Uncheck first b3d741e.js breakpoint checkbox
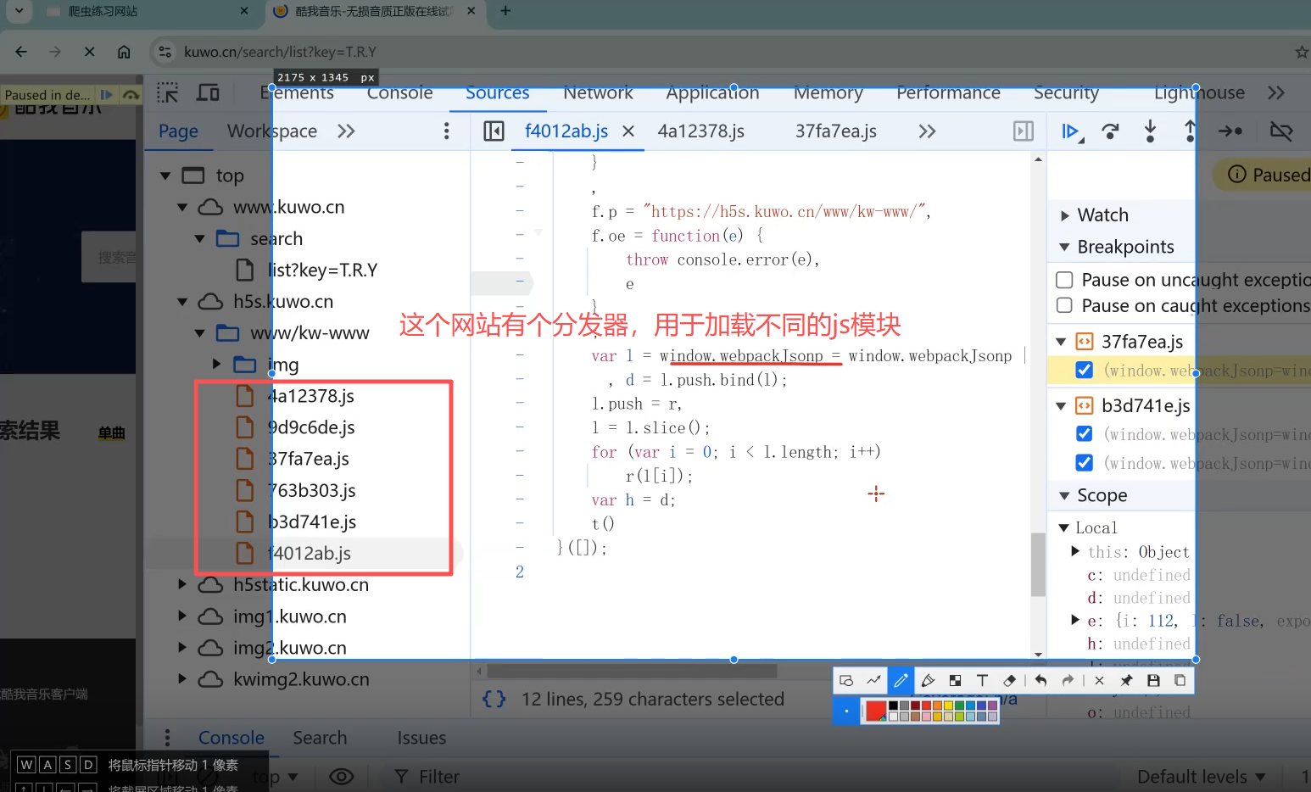 tap(1084, 433)
